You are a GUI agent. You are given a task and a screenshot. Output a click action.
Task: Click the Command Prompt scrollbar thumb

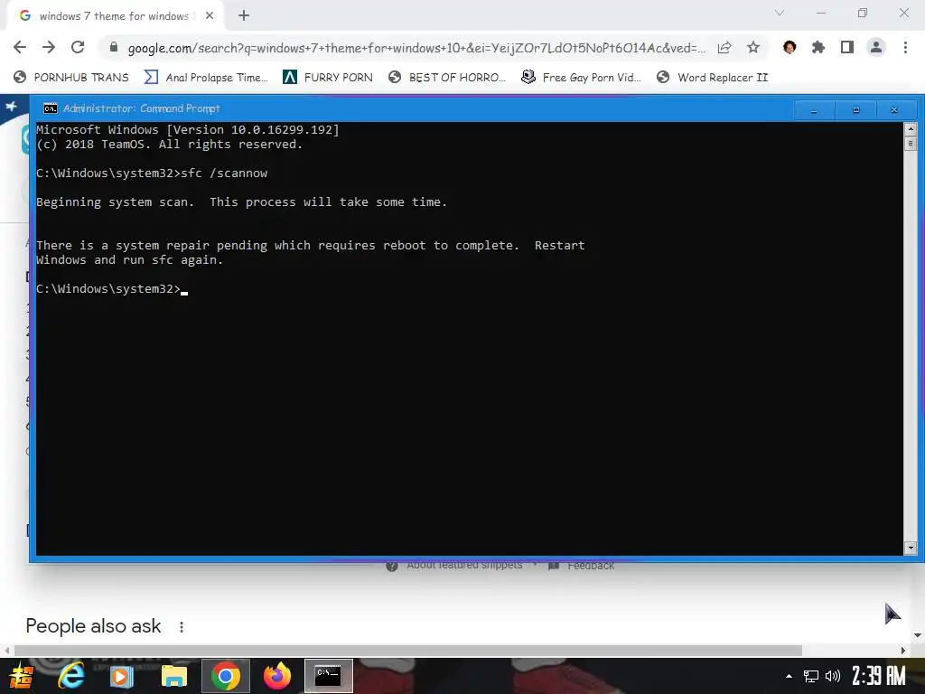pos(911,143)
